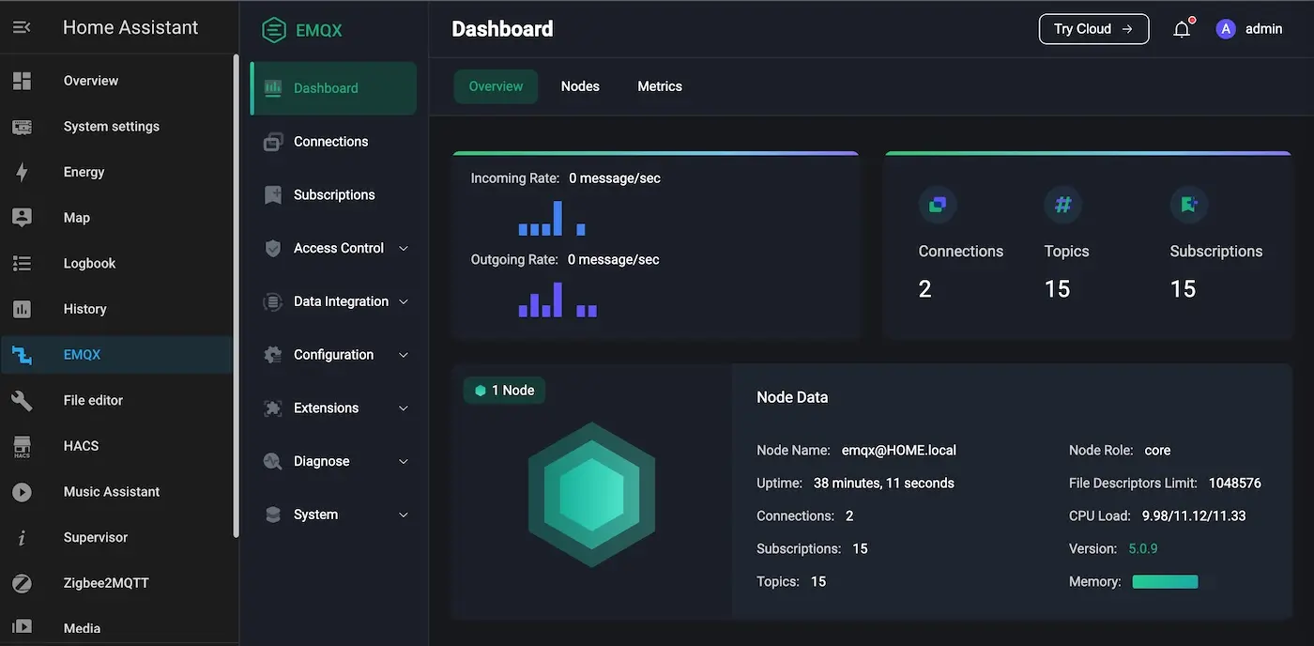Click the EMQX sidebar icon
Image resolution: width=1314 pixels, height=646 pixels.
(x=22, y=355)
